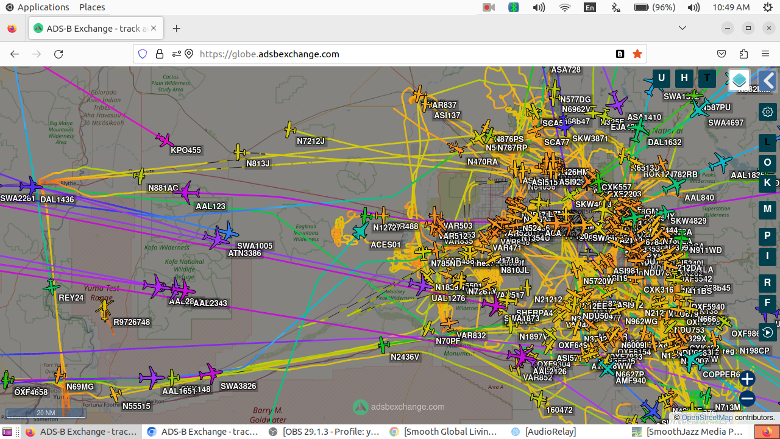
Task: Open the map layer selector icon
Action: 739,80
